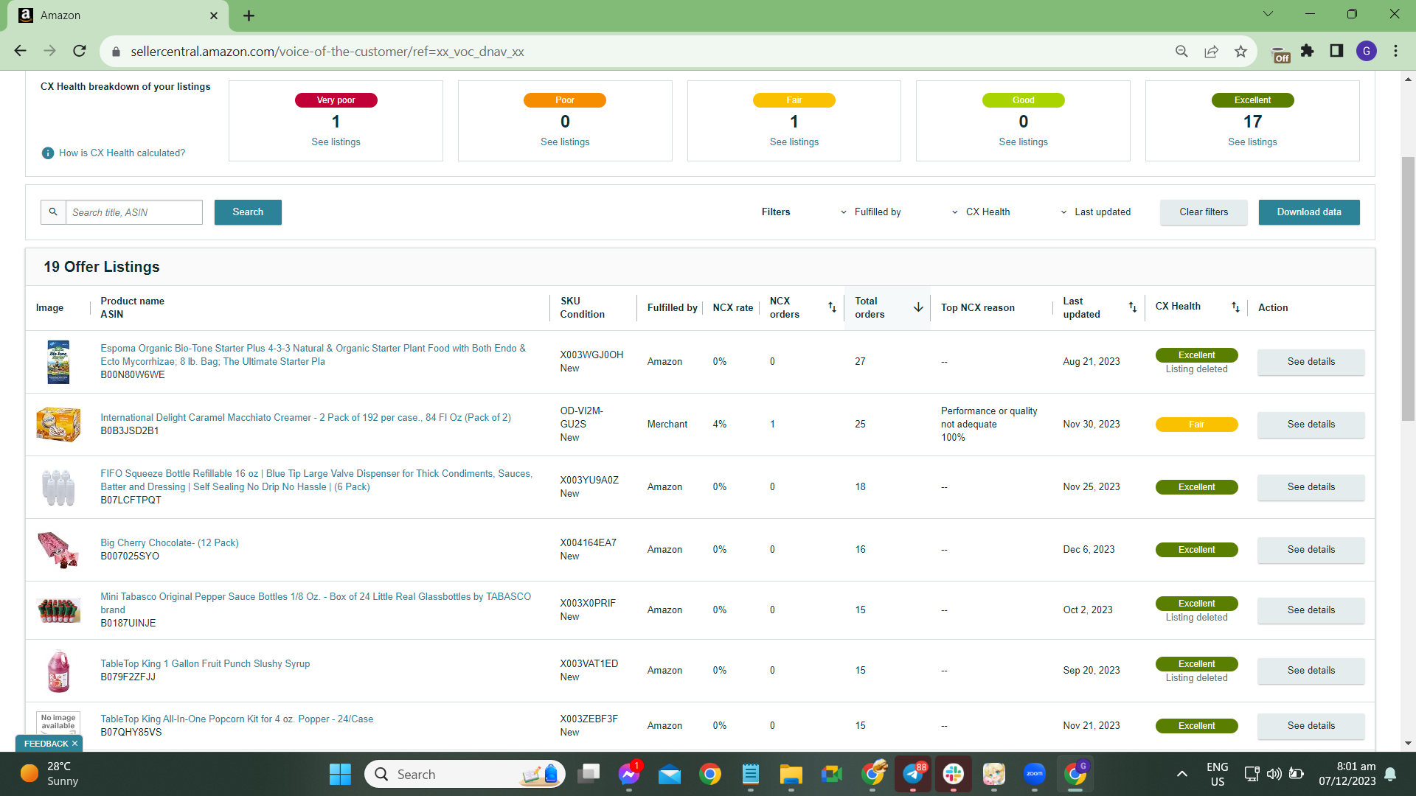Click the Search button
Image resolution: width=1416 pixels, height=796 pixels.
(248, 212)
